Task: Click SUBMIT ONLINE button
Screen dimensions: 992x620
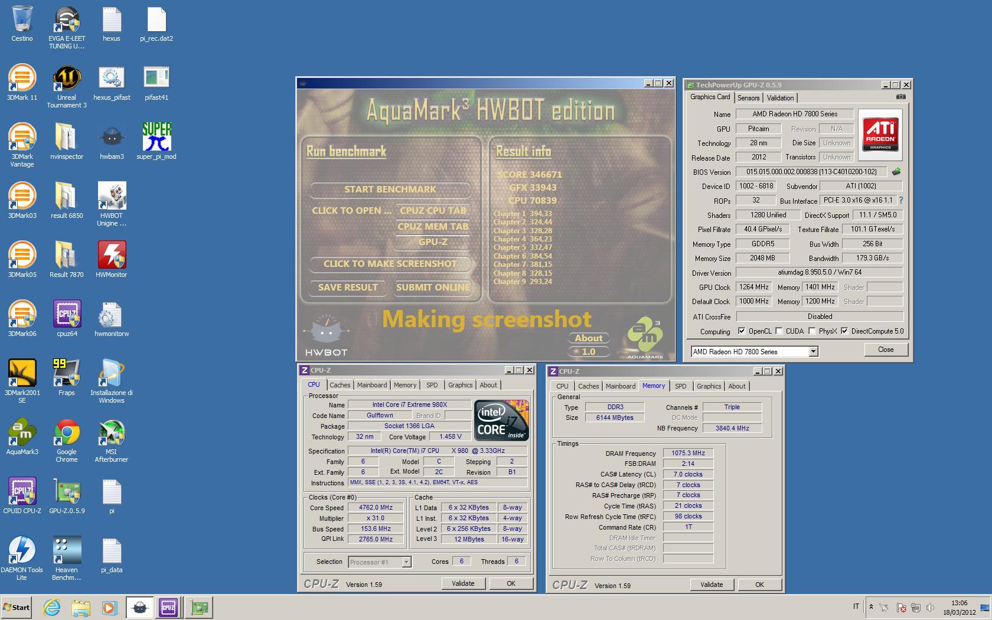Action: (433, 288)
